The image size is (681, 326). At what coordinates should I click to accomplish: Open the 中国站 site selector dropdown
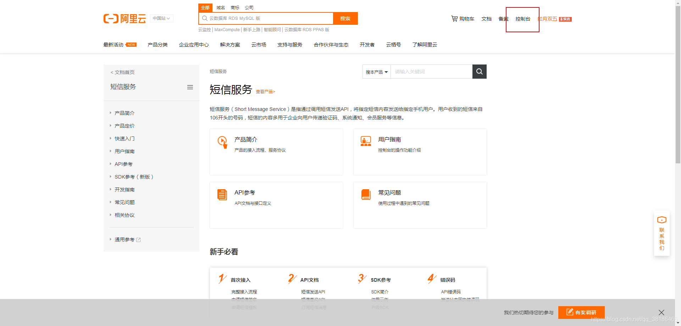pos(161,18)
